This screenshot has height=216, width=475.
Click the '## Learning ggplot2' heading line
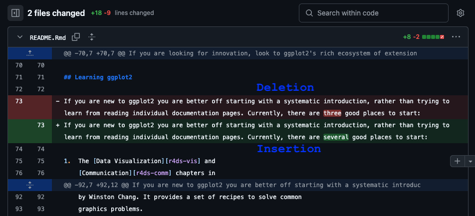click(x=98, y=77)
